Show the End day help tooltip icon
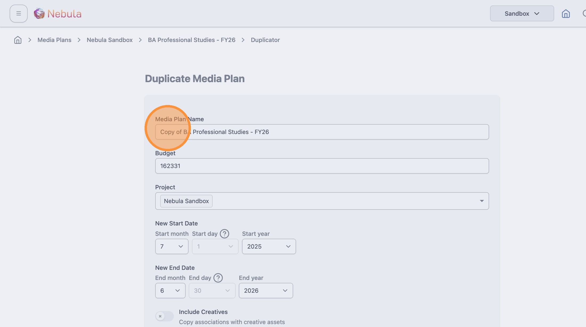The image size is (586, 327). pos(218,278)
